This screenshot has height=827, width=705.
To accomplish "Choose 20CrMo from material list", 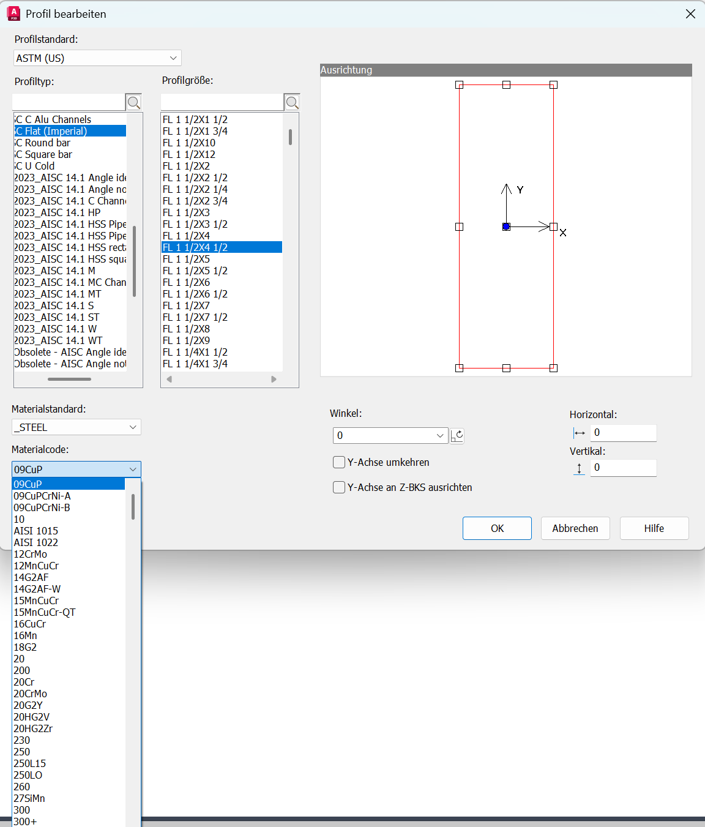I will pos(69,694).
